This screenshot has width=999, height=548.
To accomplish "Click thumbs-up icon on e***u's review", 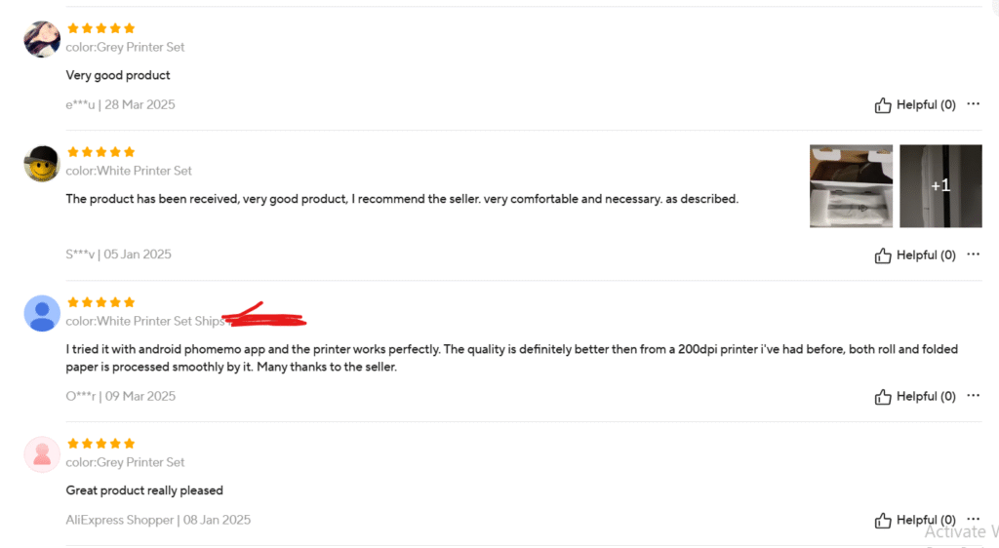I will pyautogui.click(x=883, y=105).
